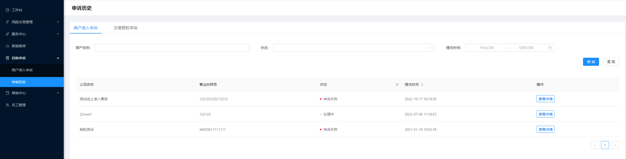Screen dimensions: 626x159
Task: Sort by submit time using sorter arrows
Action: point(422,85)
